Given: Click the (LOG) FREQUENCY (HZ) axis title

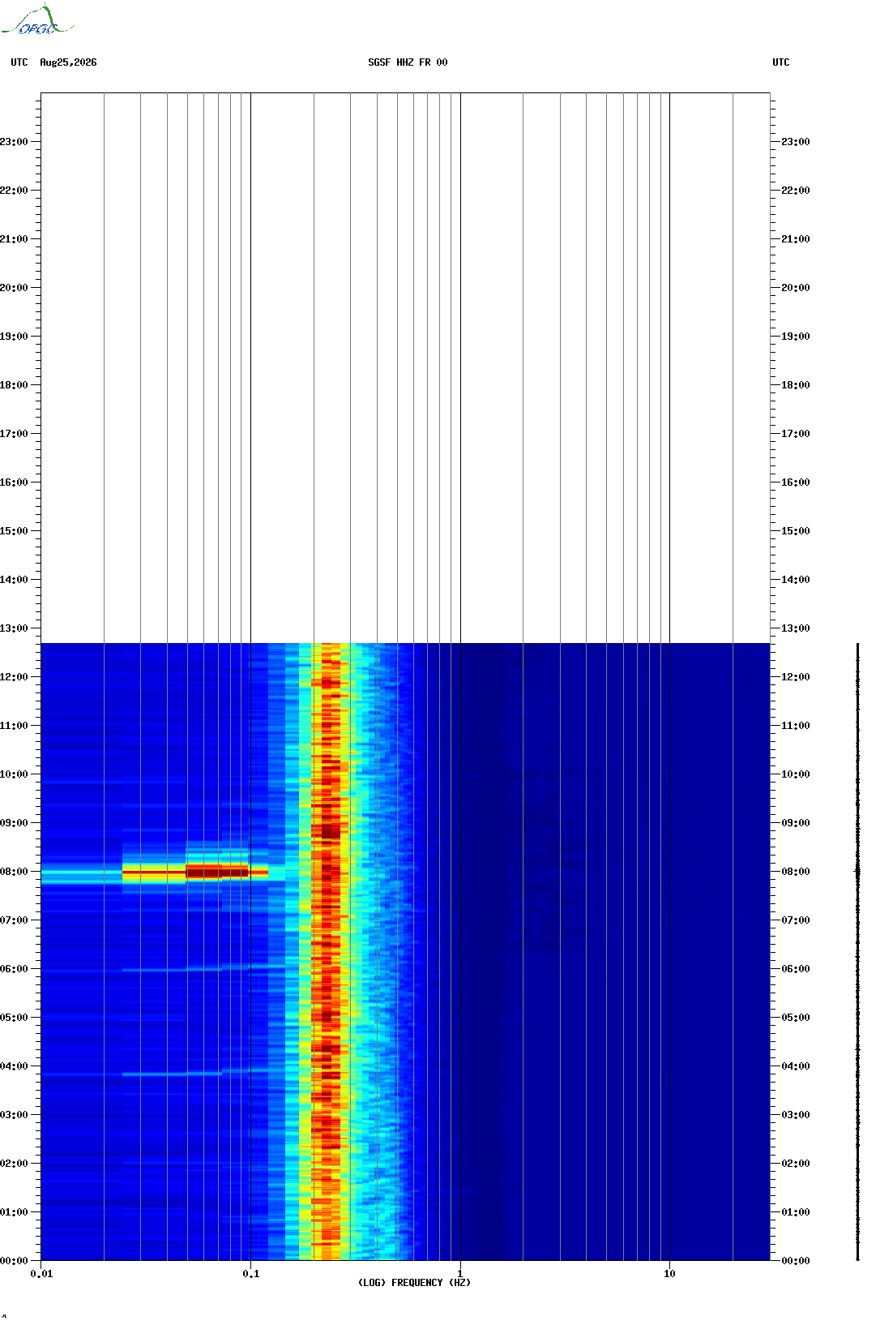Looking at the screenshot, I should [x=414, y=1283].
